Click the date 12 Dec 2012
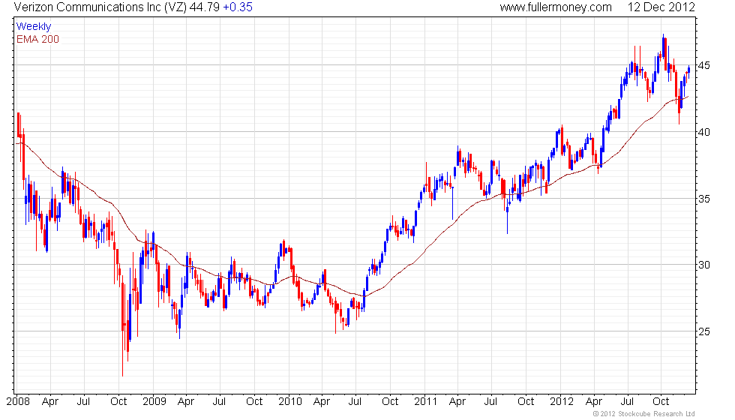Viewport: 735px width, 420px height. [x=661, y=7]
